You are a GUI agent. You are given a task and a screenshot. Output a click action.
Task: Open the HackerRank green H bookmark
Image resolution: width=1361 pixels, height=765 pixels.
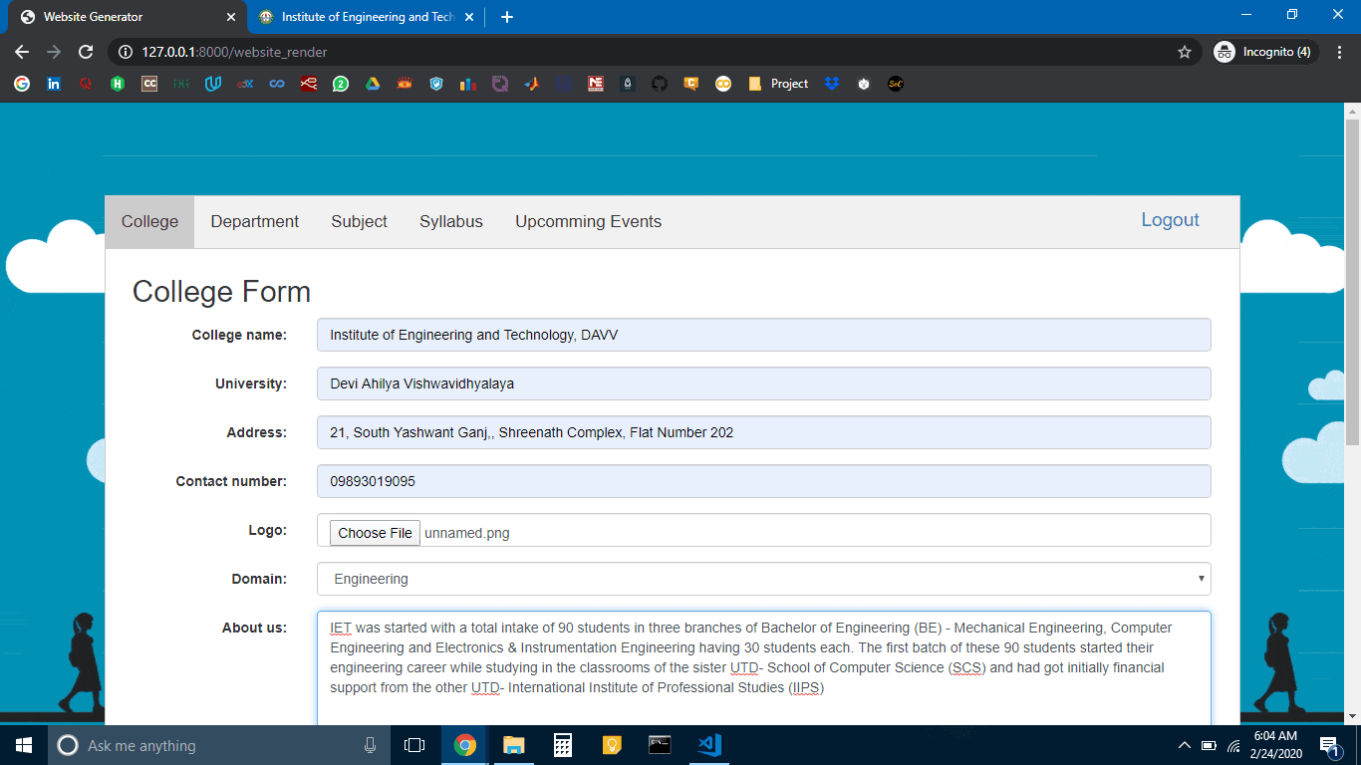[118, 84]
